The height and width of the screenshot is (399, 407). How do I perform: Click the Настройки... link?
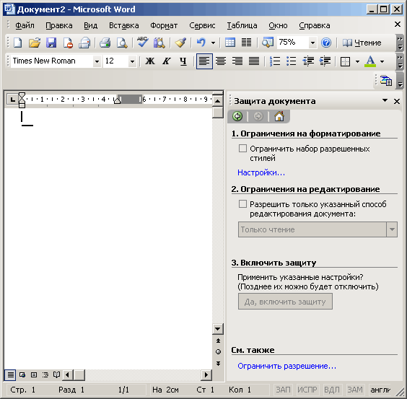coord(261,172)
